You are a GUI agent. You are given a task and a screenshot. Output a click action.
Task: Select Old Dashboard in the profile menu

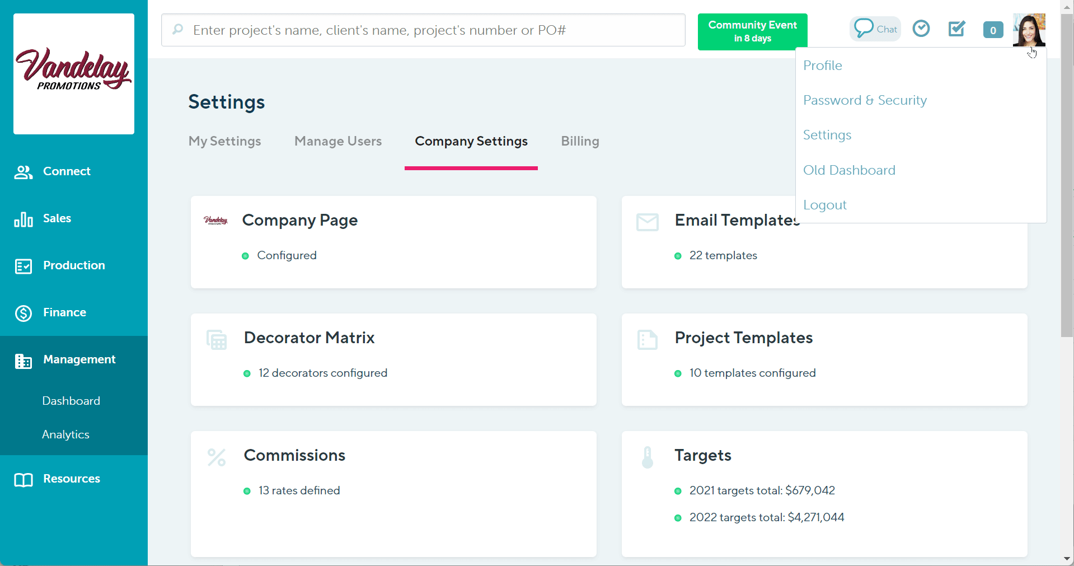click(x=849, y=170)
